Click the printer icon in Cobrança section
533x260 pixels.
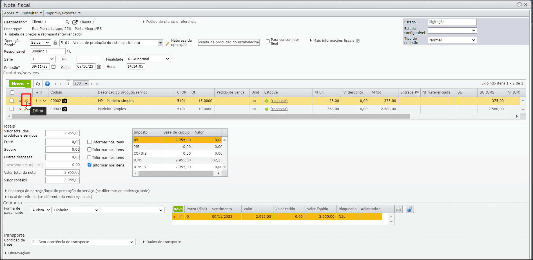pyautogui.click(x=398, y=209)
